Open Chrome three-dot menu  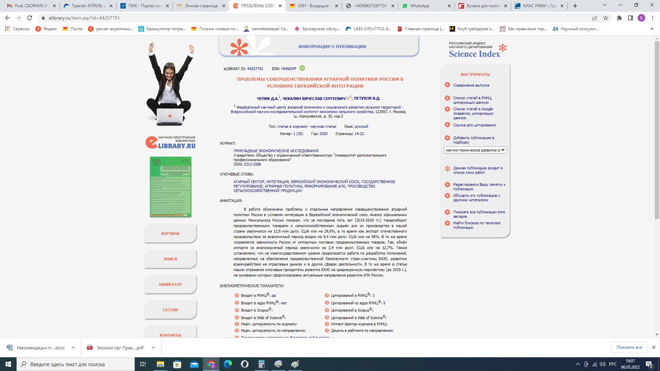tap(652, 18)
